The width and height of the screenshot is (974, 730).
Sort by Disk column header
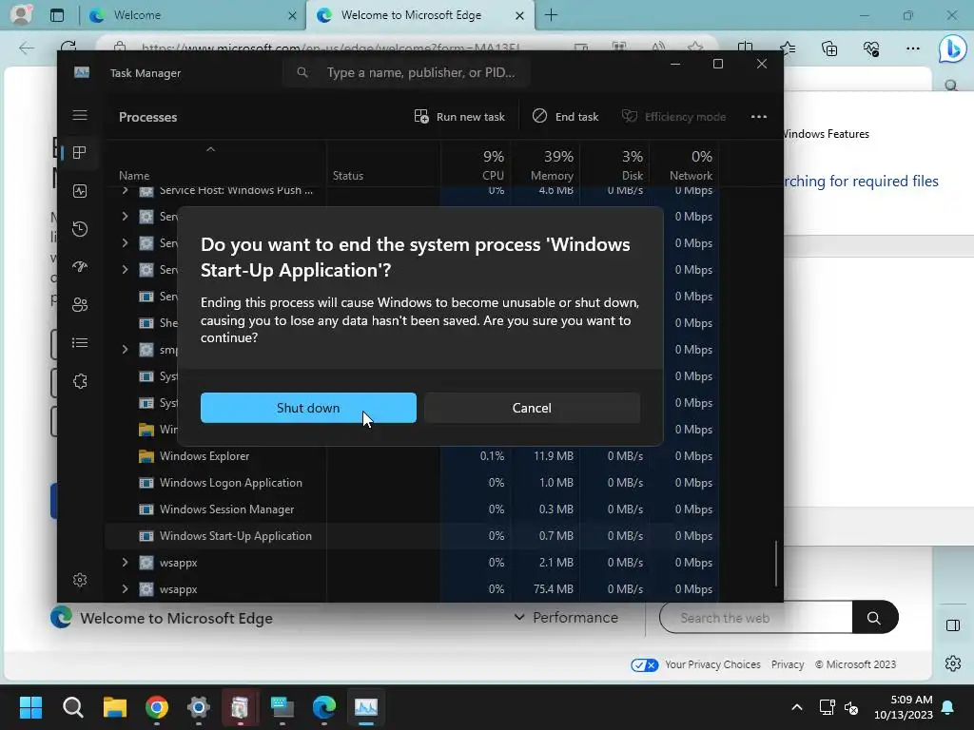[x=615, y=165]
